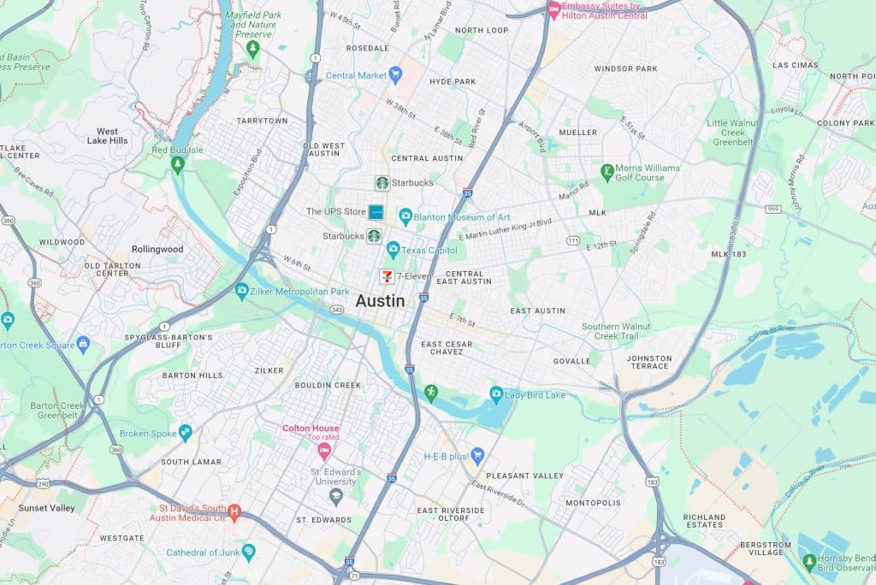The image size is (876, 585).
Task: Click the Lady Bird Lake camera marker
Action: (x=496, y=394)
